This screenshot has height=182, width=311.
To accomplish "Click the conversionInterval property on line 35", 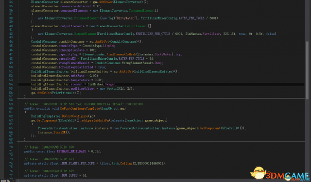I will 76,6.
